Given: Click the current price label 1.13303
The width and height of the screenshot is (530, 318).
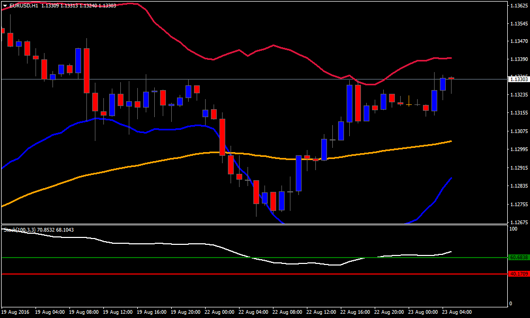Looking at the screenshot, I should click(518, 79).
